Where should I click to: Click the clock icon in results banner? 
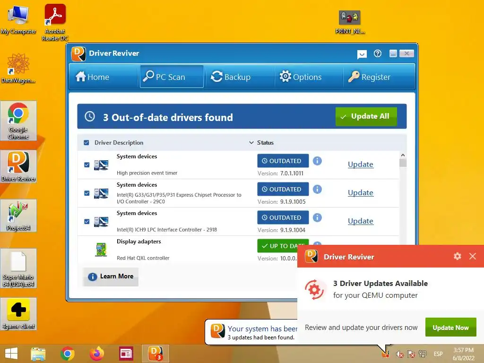[90, 116]
